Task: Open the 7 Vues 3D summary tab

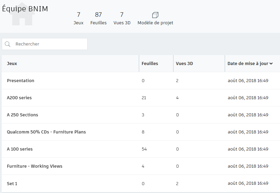Action: [122, 18]
